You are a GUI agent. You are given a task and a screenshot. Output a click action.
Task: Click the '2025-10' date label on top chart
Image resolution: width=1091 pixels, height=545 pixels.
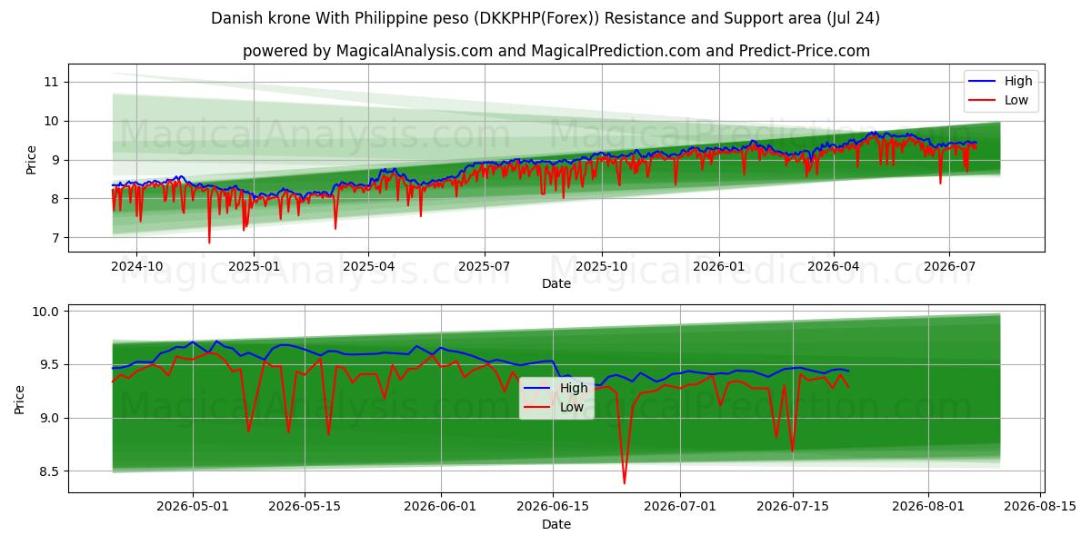pos(601,267)
